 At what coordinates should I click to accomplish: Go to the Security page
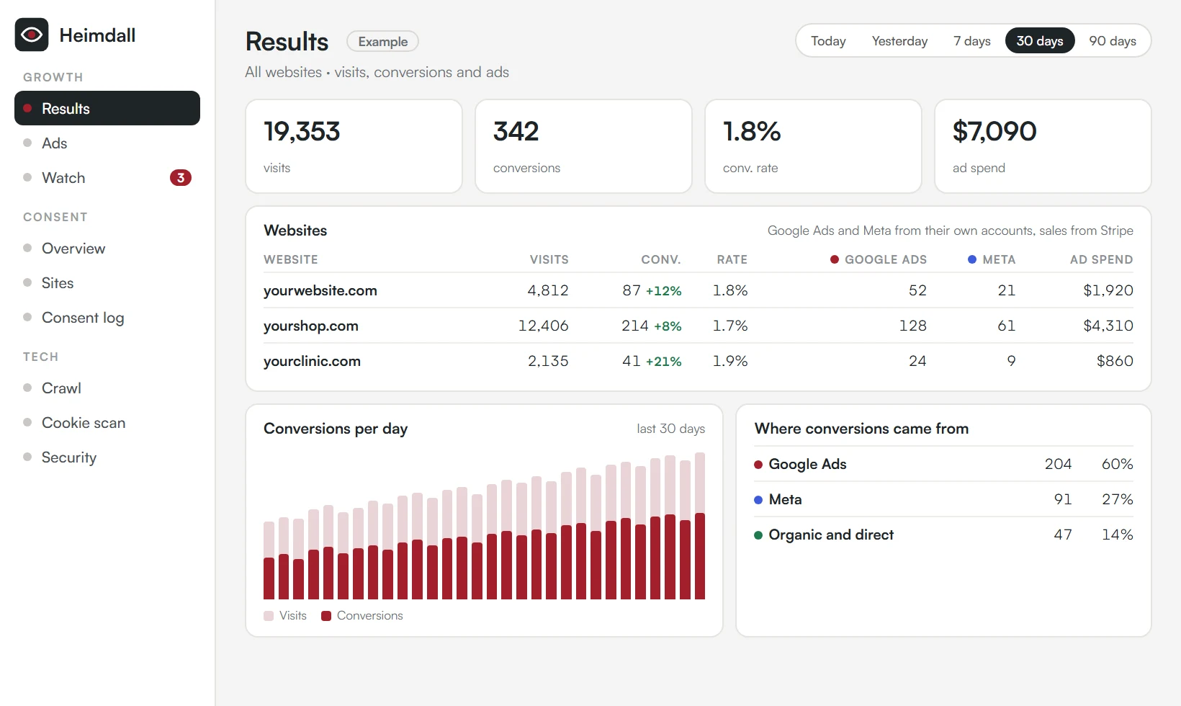(107, 457)
